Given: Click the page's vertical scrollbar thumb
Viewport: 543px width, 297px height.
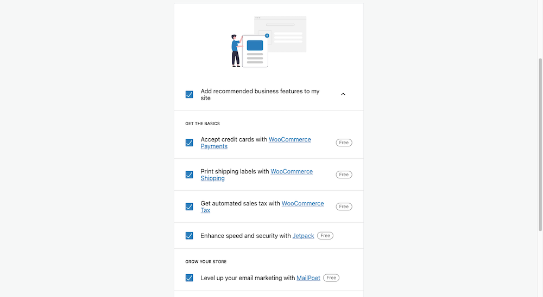Looking at the screenshot, I should 540,145.
